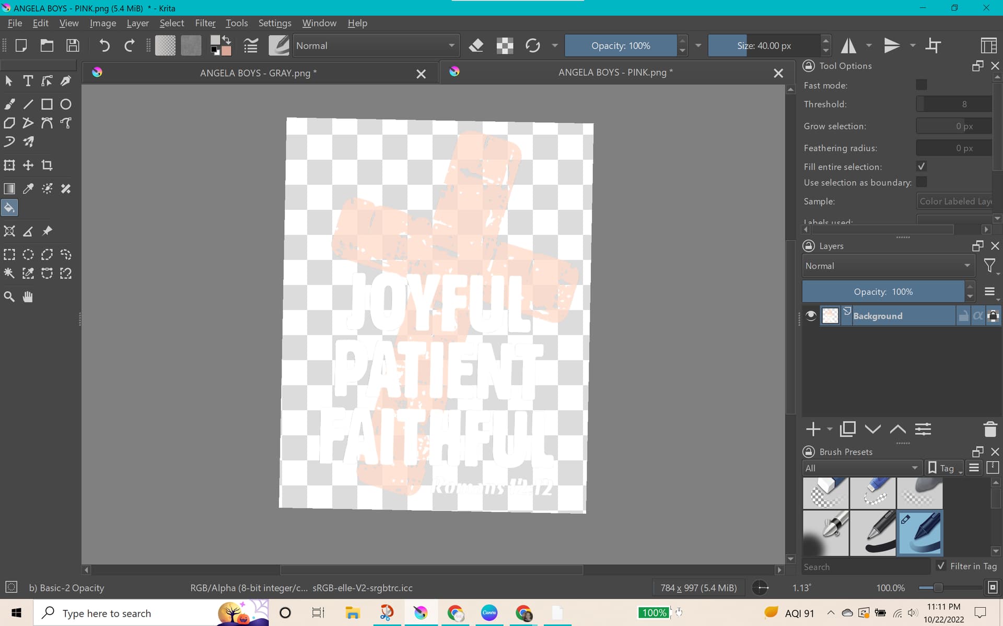Uncheck Fill entire selection
1003x626 pixels.
(x=922, y=167)
